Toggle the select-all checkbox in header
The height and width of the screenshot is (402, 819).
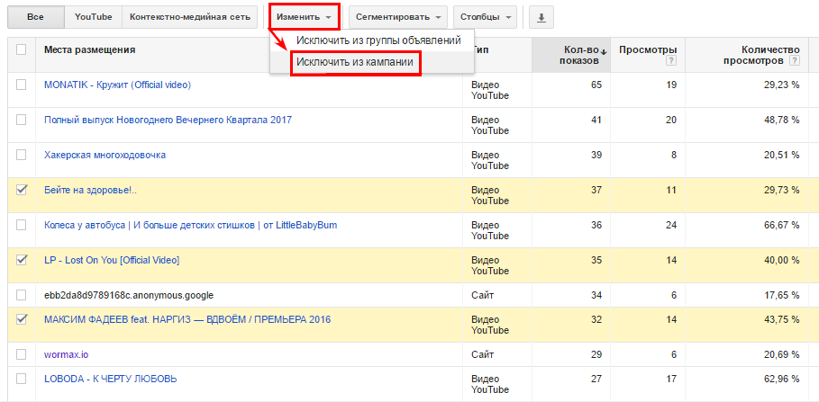tap(22, 50)
